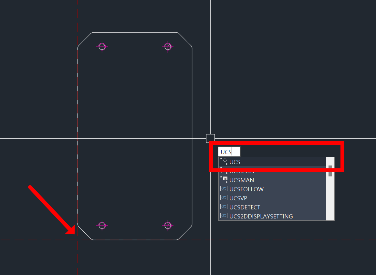Select the bottom-left hole circle

tap(102, 226)
